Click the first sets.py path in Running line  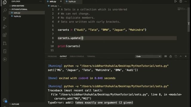pos(124,66)
